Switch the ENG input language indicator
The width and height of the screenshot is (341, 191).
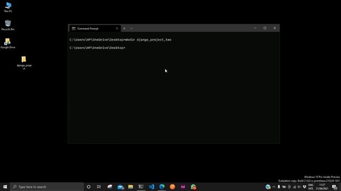click(311, 187)
